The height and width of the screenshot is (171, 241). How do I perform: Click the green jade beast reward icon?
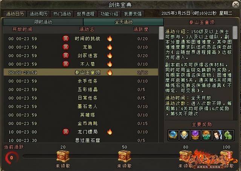229,135
